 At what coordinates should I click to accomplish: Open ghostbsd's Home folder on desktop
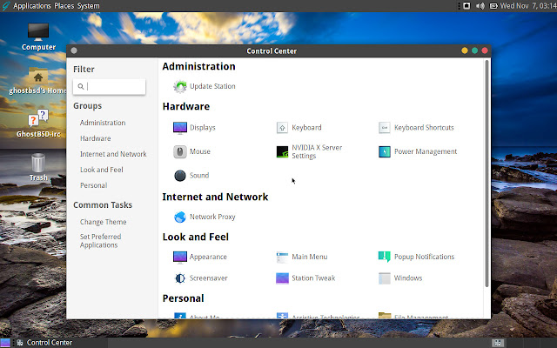38,81
